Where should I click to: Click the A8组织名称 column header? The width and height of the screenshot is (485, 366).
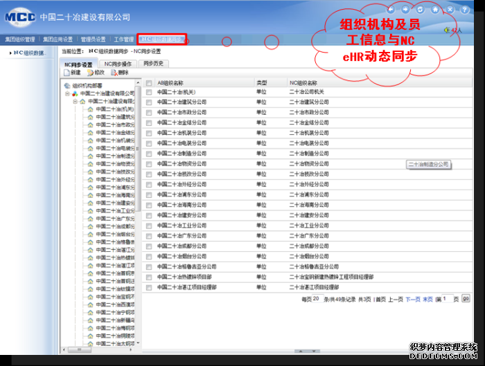click(170, 83)
